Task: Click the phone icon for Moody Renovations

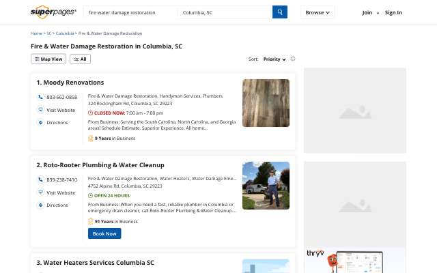Action: point(40,97)
